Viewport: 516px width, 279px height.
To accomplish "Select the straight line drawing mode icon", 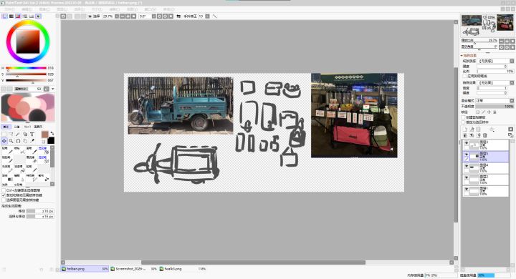I will (215, 16).
